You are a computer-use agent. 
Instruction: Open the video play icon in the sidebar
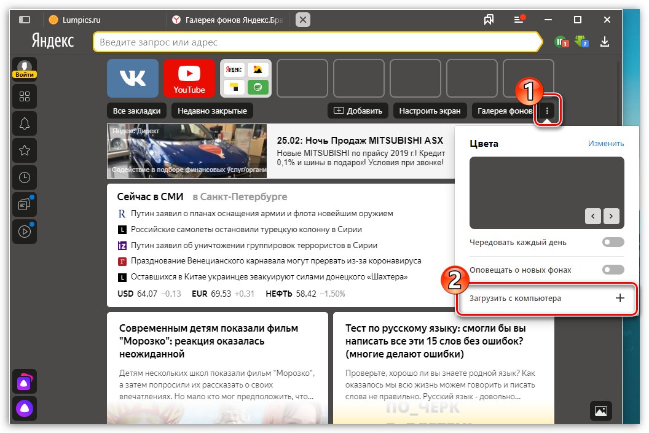tap(25, 232)
